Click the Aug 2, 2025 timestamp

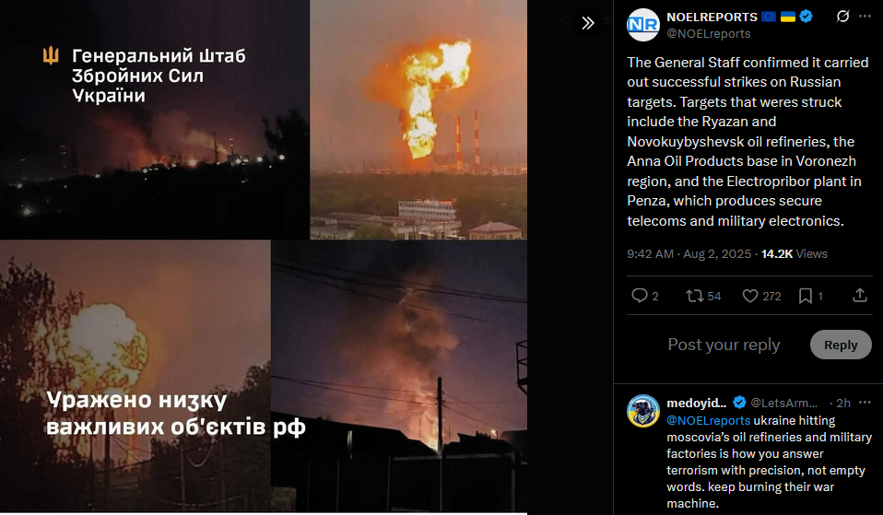click(717, 254)
